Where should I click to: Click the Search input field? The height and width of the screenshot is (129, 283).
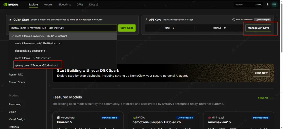(248, 4)
